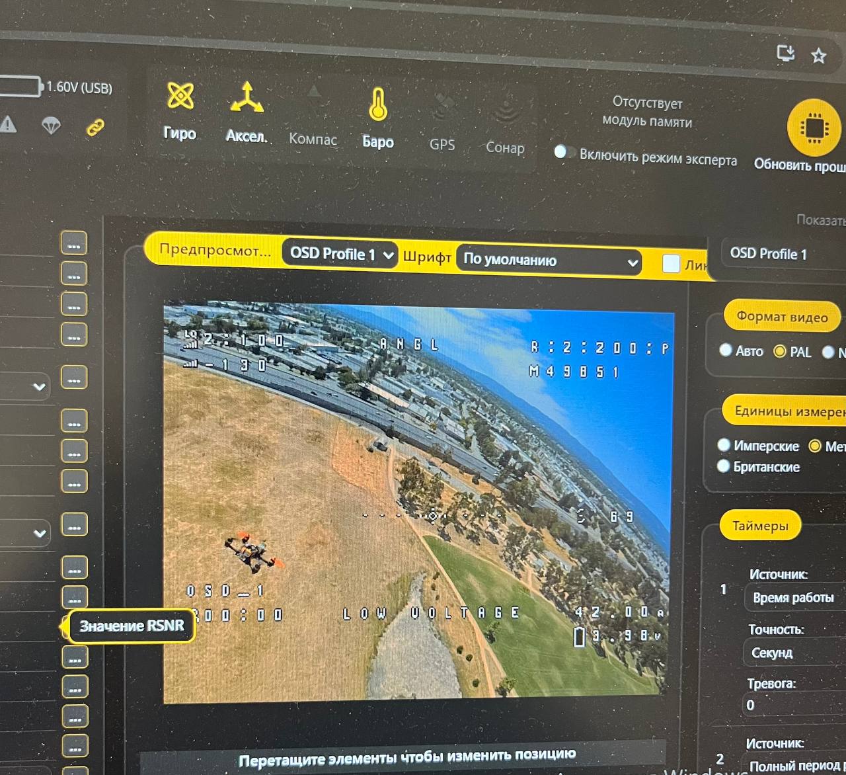Click the yellow chain link icon
The image size is (846, 775).
(96, 127)
